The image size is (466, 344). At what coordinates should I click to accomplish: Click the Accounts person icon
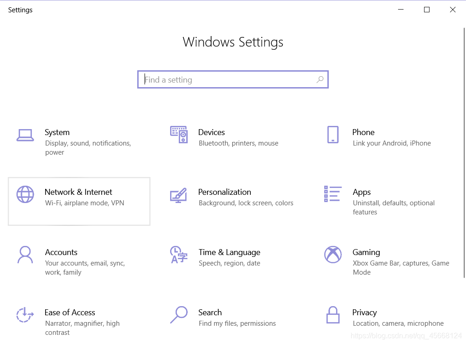(x=25, y=255)
